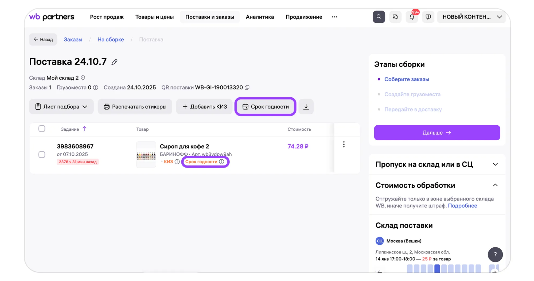Collapse the Стоимость обработки section
This screenshot has width=534, height=281.
coord(495,185)
